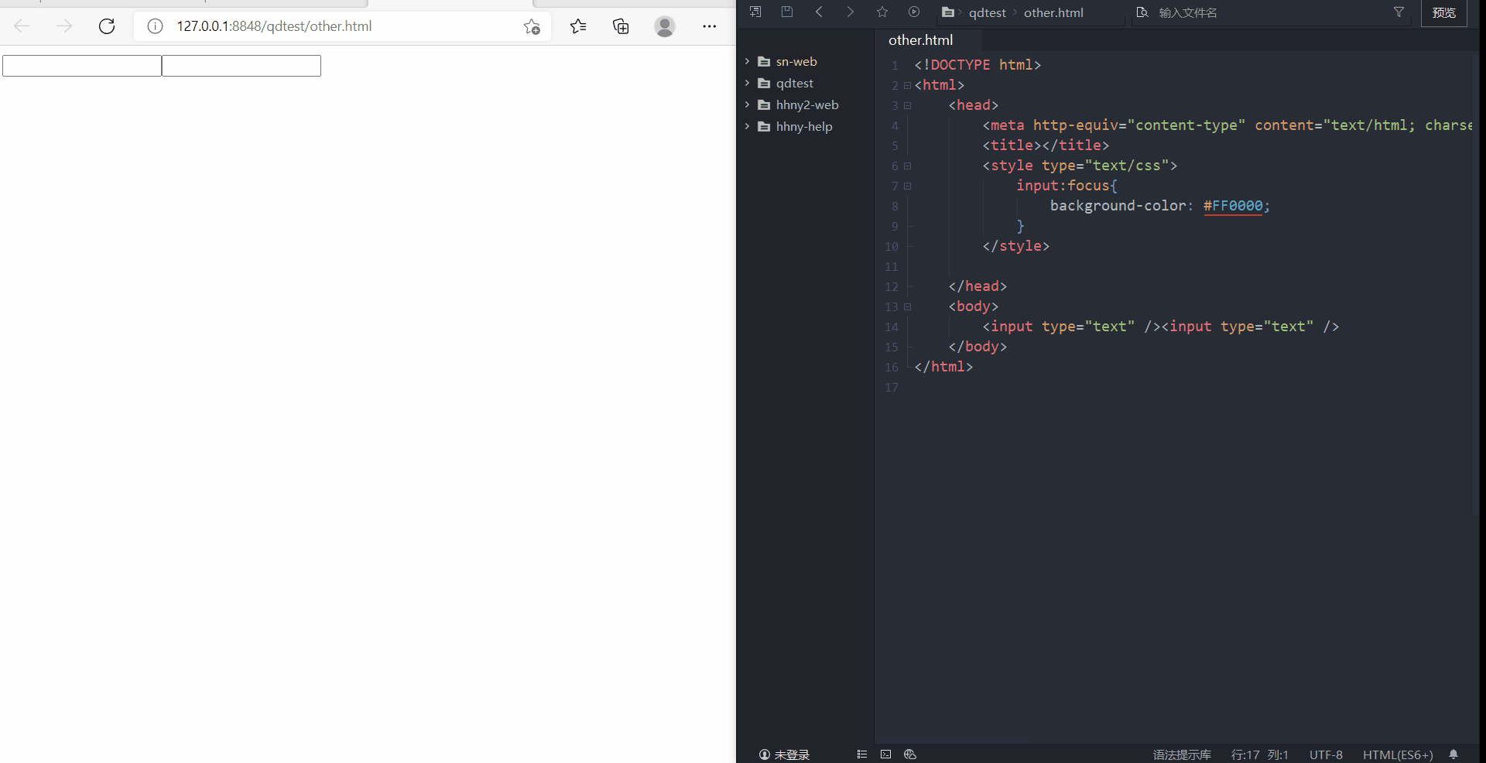Screen dimensions: 1486x763
Task: Open notifications bell in status bar
Action: tap(1453, 754)
